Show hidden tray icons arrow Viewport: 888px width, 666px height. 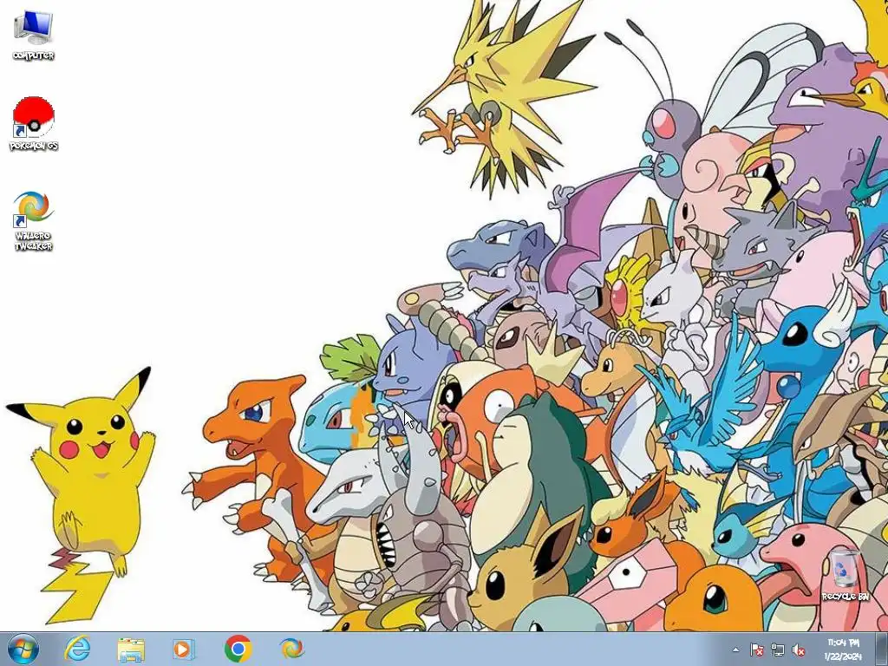click(x=735, y=650)
